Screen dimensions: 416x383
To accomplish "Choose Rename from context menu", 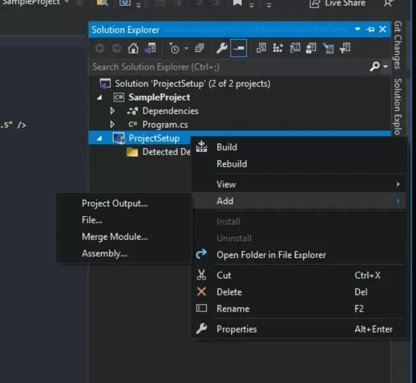I will click(x=233, y=309).
